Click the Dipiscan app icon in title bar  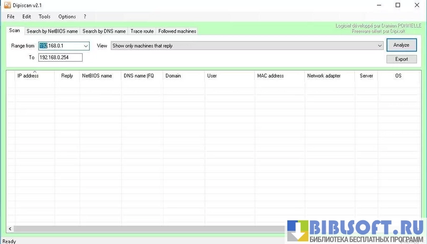coord(7,5)
